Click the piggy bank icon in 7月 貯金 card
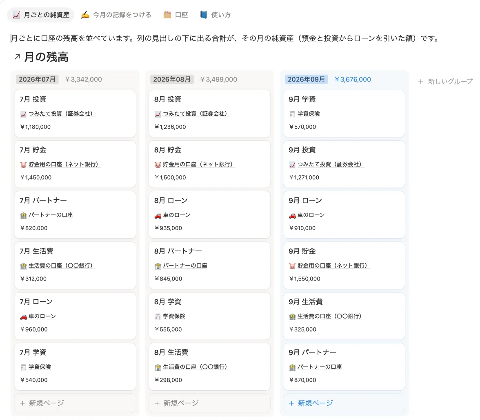This screenshot has height=420, width=480. (x=23, y=165)
